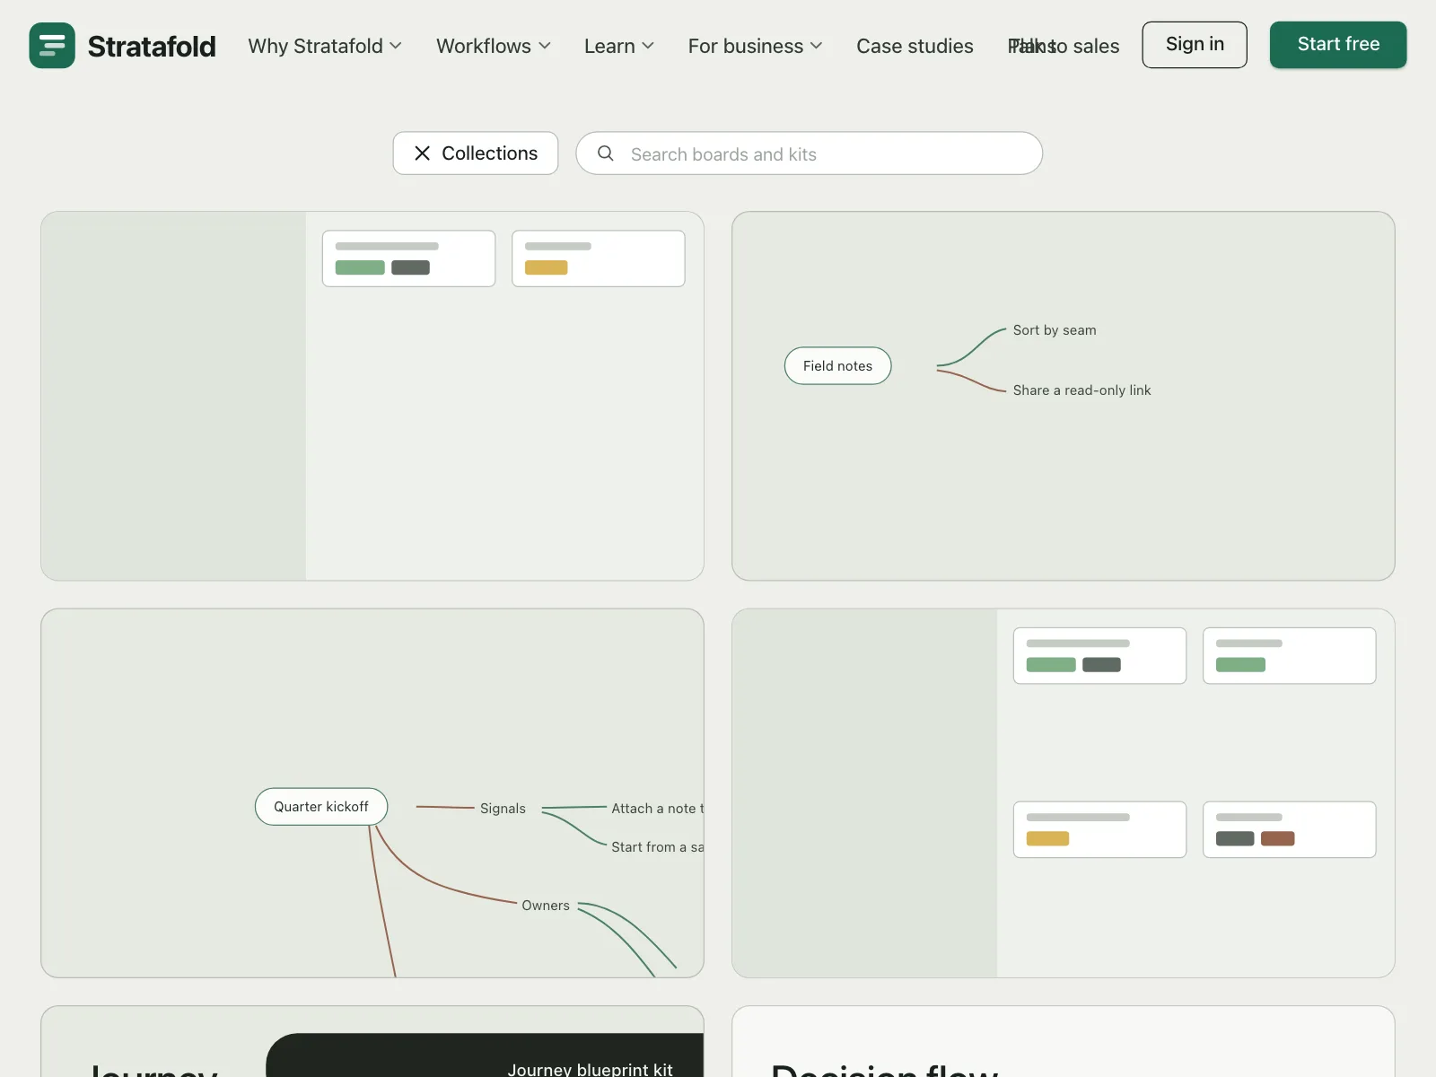
Task: Click the Stratafold logo icon
Action: [x=52, y=46]
